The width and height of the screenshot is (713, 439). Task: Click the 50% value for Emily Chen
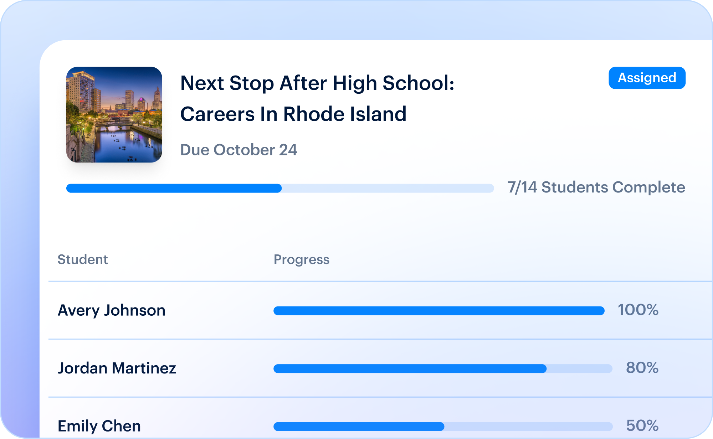click(642, 425)
